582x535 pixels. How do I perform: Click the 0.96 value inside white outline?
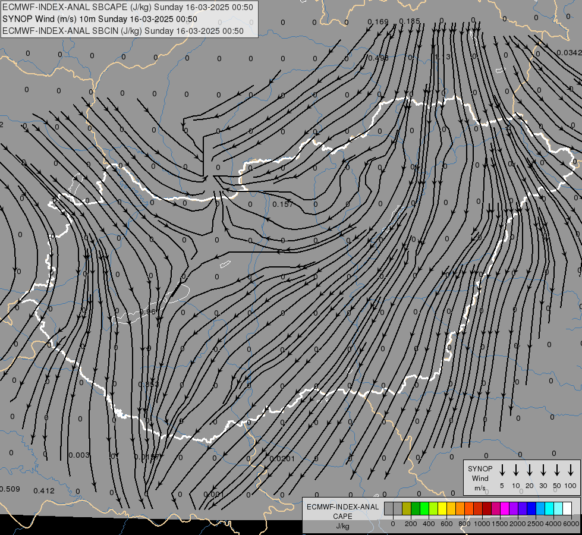(148, 311)
